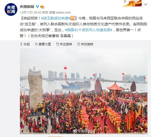This screenshot has height=137, width=151.
Task: Follow the 微博 weibo.com source link
Action: (x=60, y=13)
